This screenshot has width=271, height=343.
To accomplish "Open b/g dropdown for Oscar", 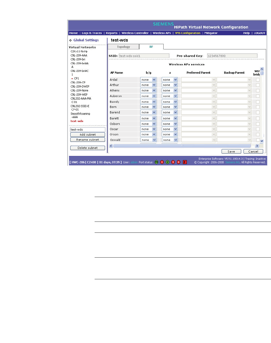I will (148, 129).
